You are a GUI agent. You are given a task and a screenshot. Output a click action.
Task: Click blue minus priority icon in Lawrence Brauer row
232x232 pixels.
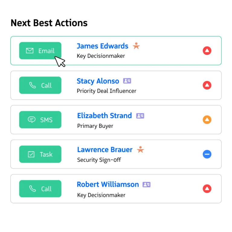(x=207, y=154)
